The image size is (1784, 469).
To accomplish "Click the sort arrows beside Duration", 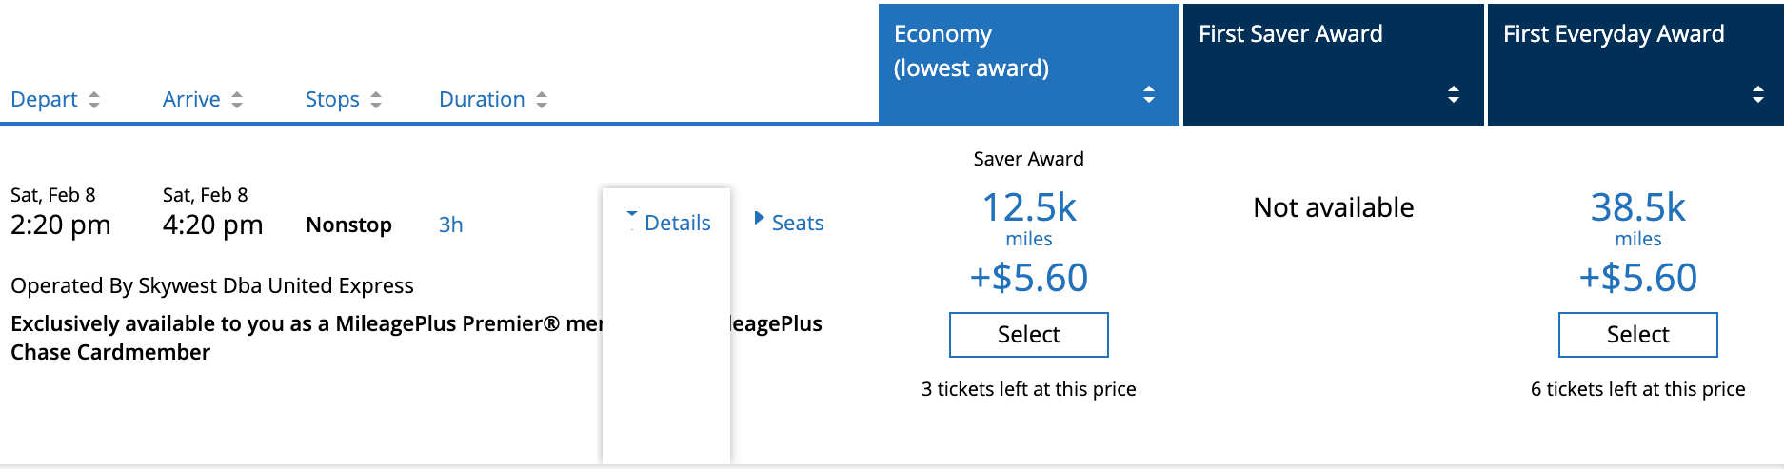I will [x=542, y=100].
